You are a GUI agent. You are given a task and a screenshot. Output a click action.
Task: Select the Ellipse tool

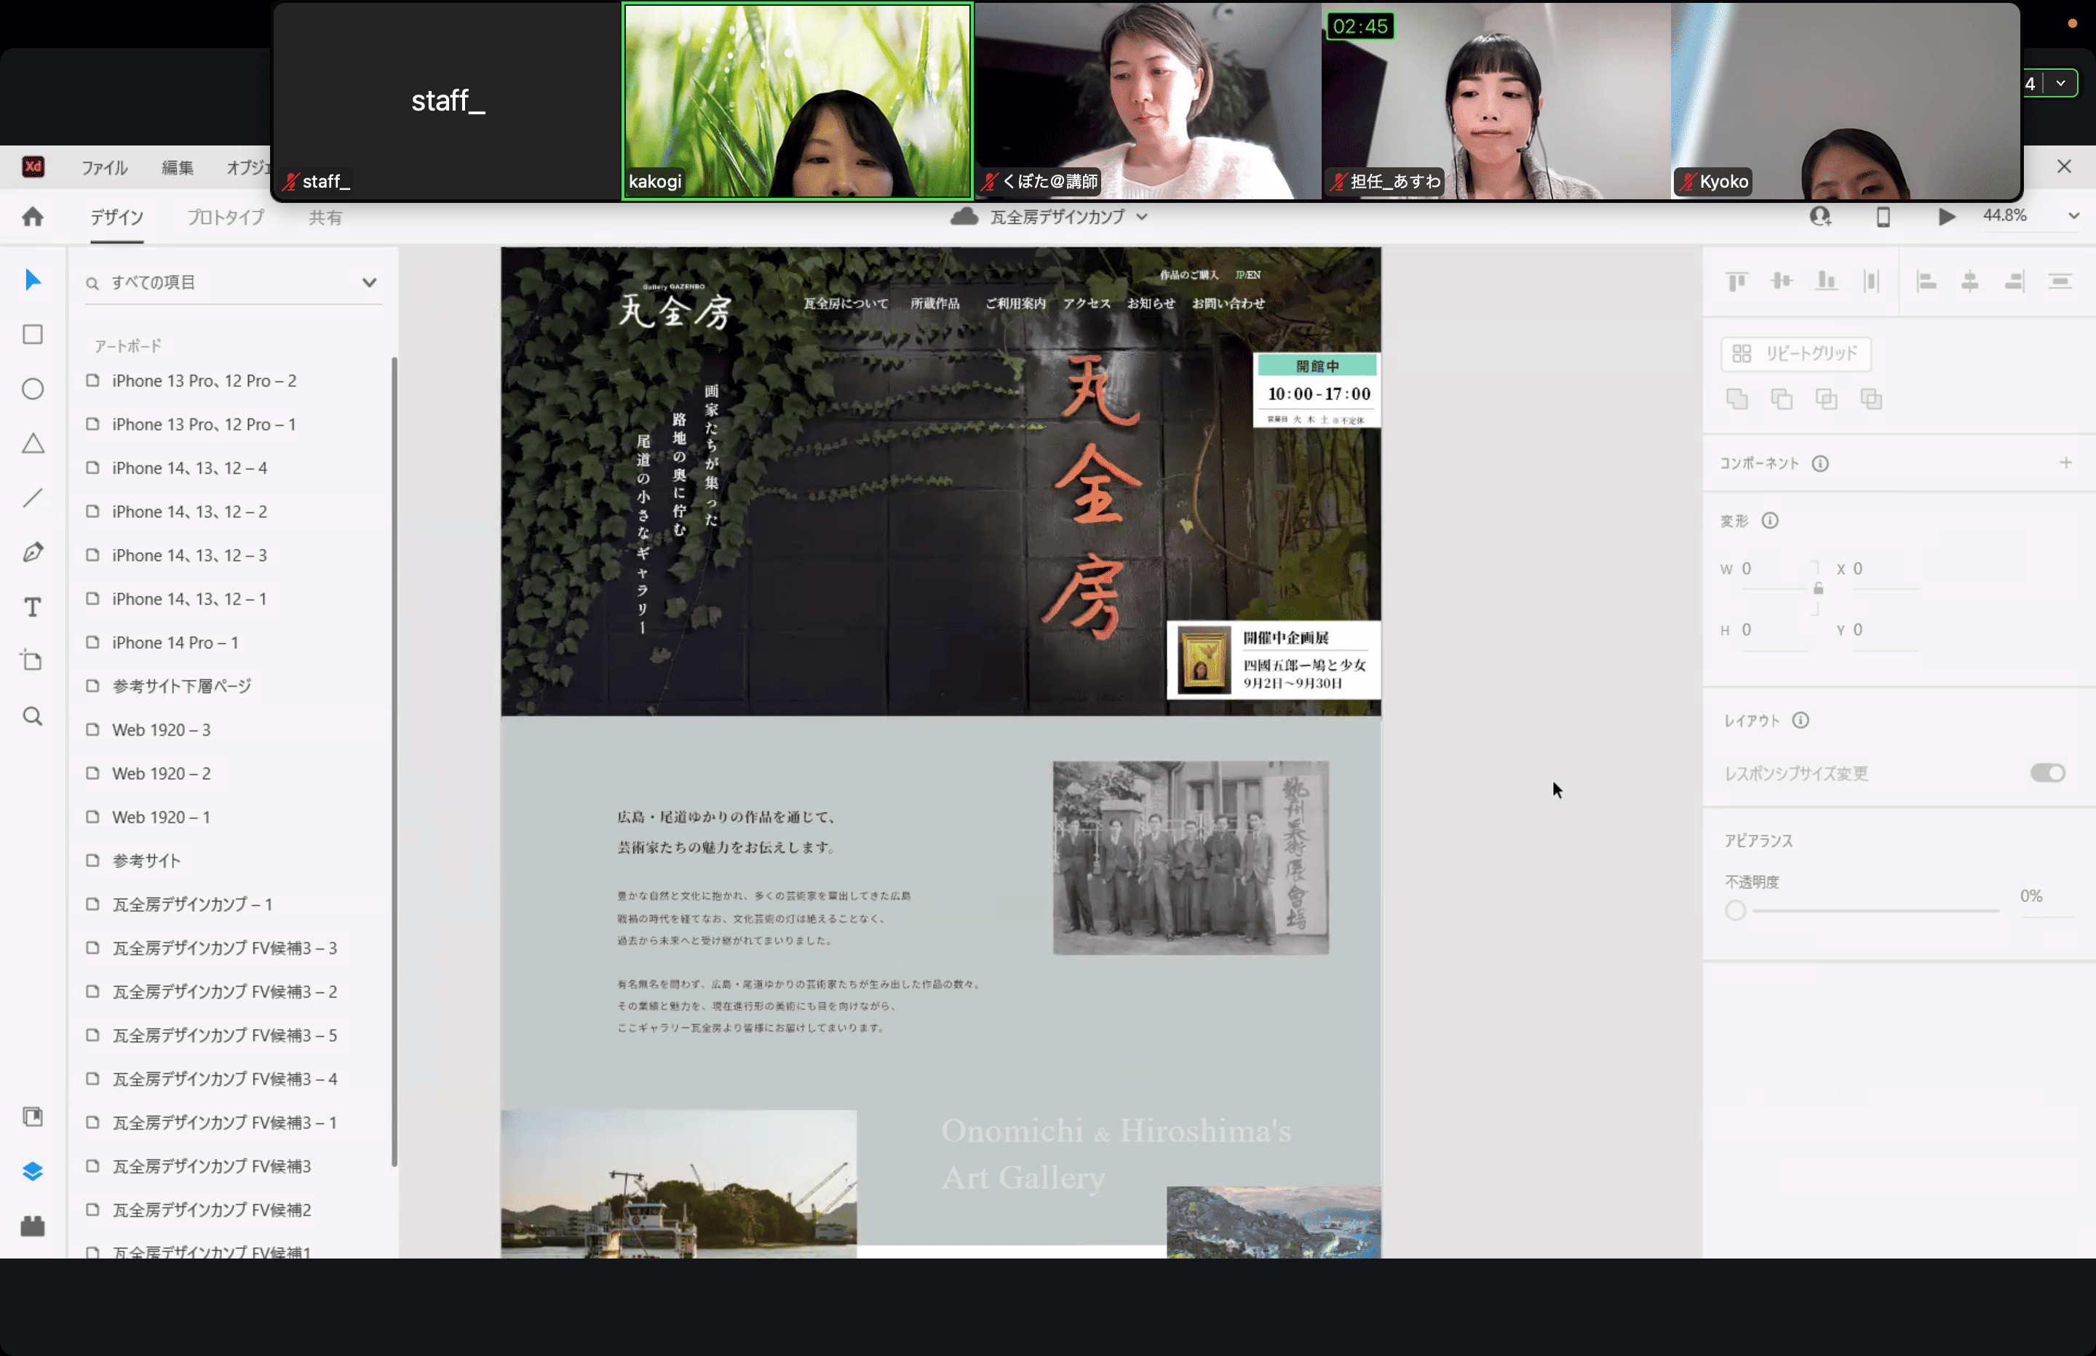(33, 389)
